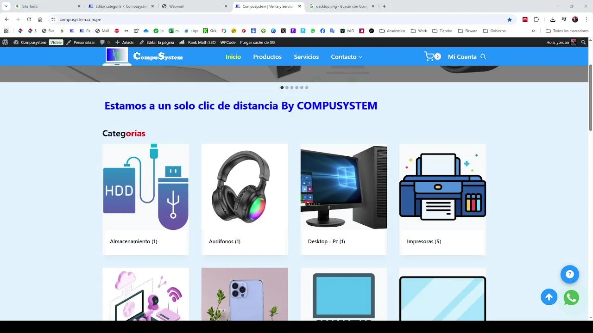The image size is (593, 333).
Task: Open Impresoras (5) category link
Action: [424, 241]
